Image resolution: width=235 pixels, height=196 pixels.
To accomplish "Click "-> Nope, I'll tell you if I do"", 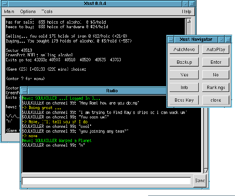I will 55,122.
